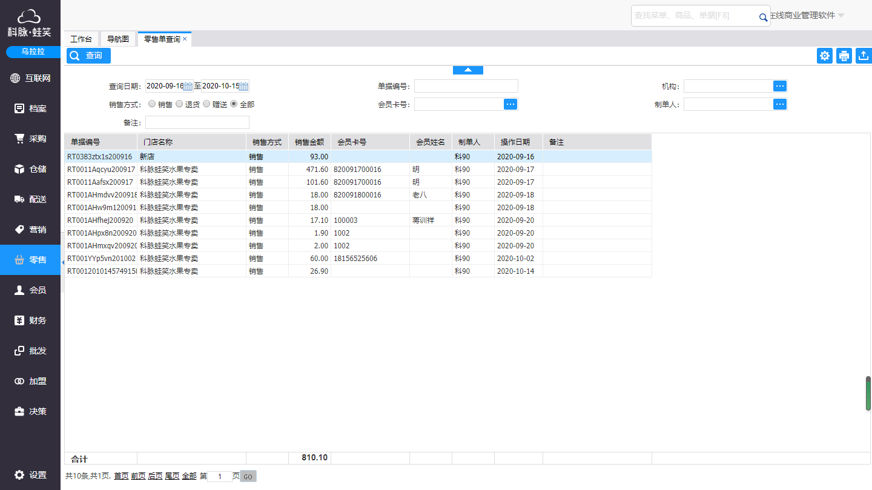Click the amount 26.90 cell
This screenshot has width=872, height=490.
pyautogui.click(x=309, y=271)
